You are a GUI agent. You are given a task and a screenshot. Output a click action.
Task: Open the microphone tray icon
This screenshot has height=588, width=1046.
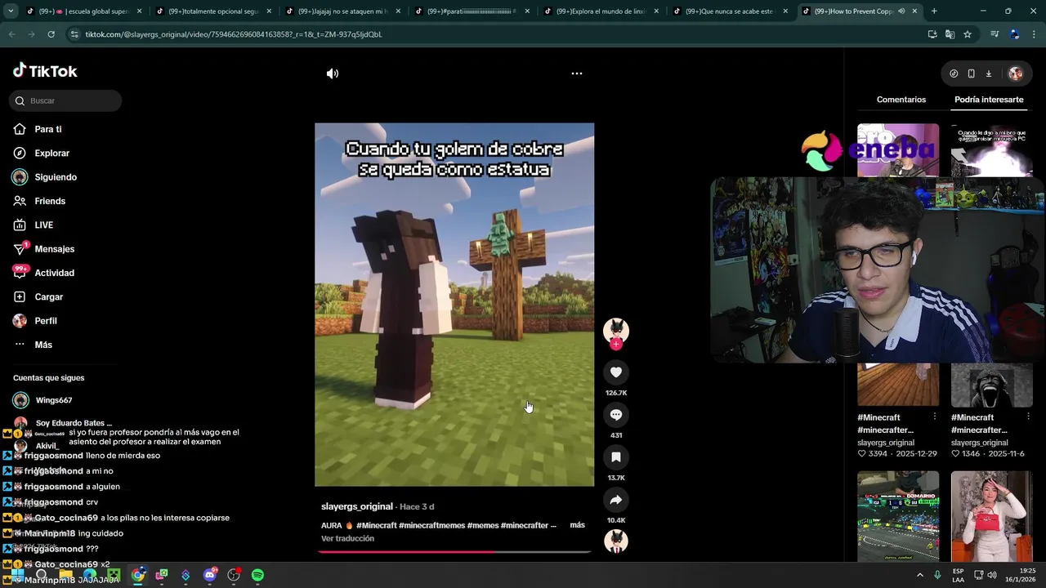click(x=937, y=575)
